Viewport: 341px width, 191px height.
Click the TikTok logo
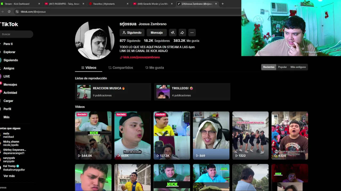tap(9, 24)
